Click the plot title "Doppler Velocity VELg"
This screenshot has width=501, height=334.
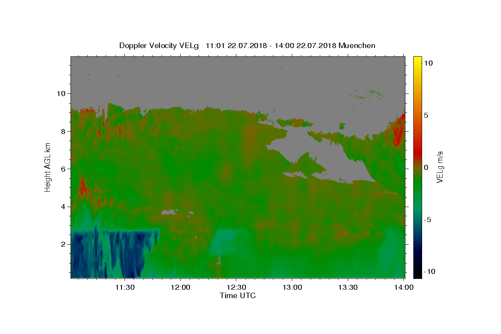tap(159, 46)
